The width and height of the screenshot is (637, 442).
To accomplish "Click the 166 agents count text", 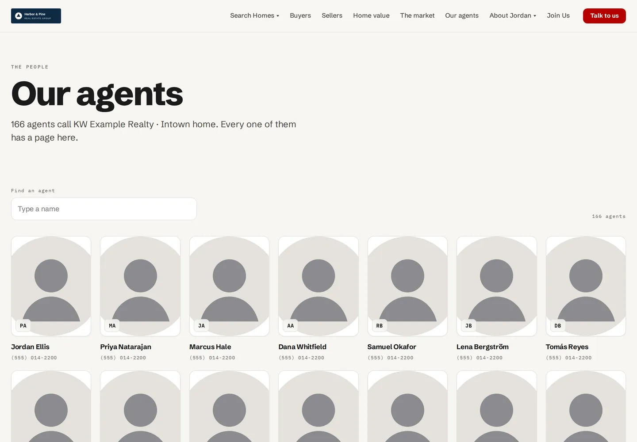I will coord(609,217).
